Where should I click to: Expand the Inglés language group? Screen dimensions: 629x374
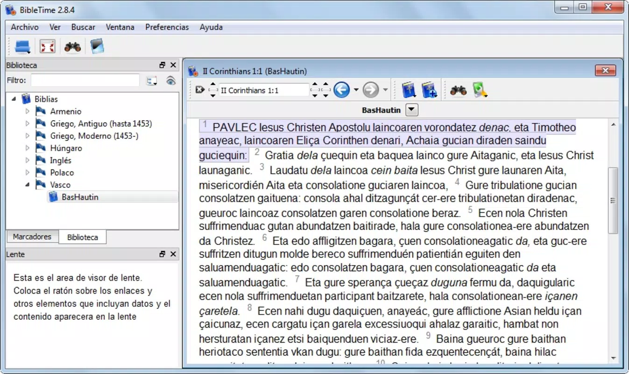tap(27, 160)
